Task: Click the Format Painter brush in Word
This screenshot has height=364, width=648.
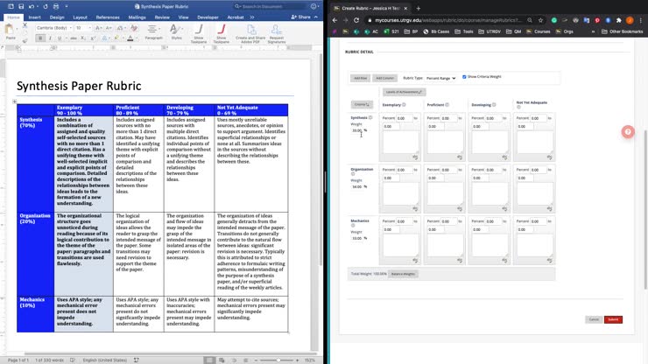Action: pos(25,40)
